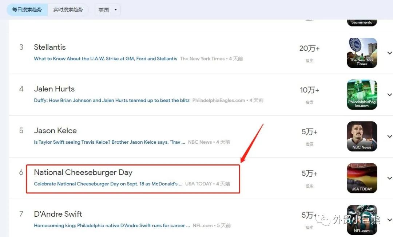Open the Taylor Swift Travis Kelce article
The width and height of the screenshot is (393, 237).
point(110,142)
